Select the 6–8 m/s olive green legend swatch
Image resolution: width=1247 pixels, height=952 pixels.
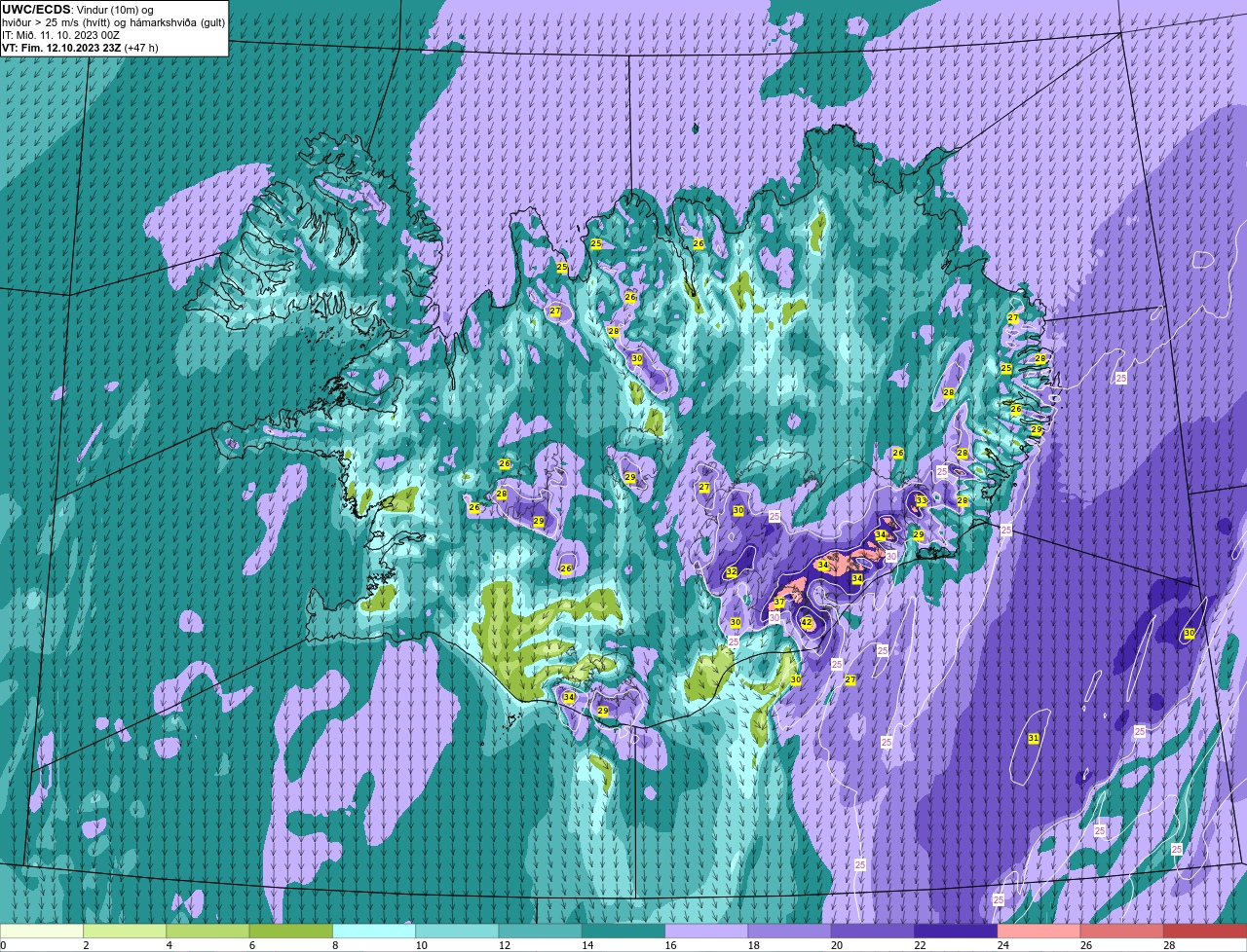pos(291,931)
